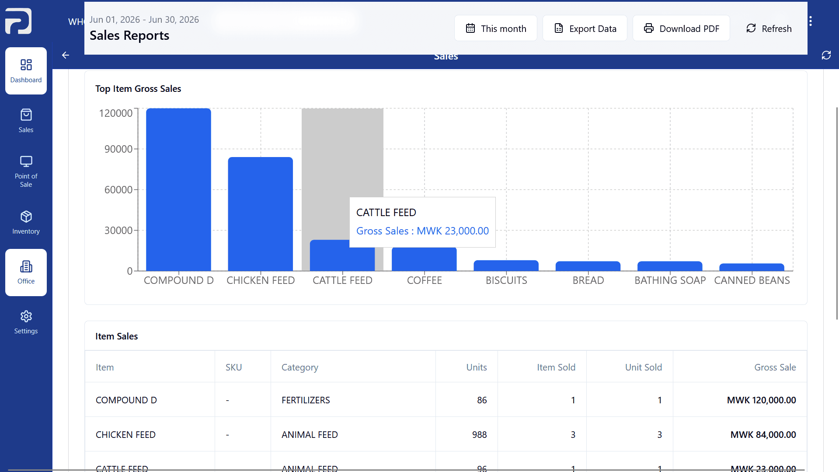Screen dimensions: 839x472
Task: Open the Point of Sale section
Action: [x=26, y=171]
